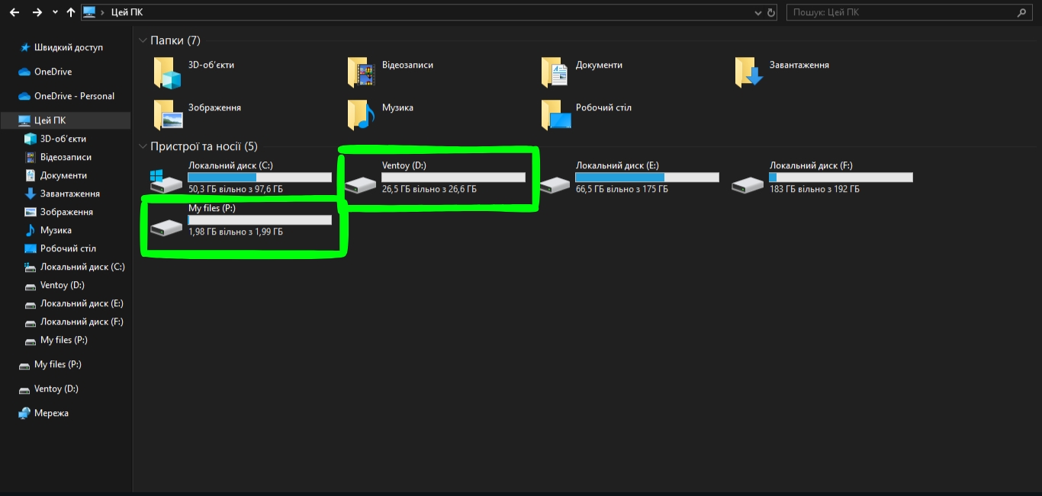
Task: Select the Зображення folder icon
Action: 168,115
